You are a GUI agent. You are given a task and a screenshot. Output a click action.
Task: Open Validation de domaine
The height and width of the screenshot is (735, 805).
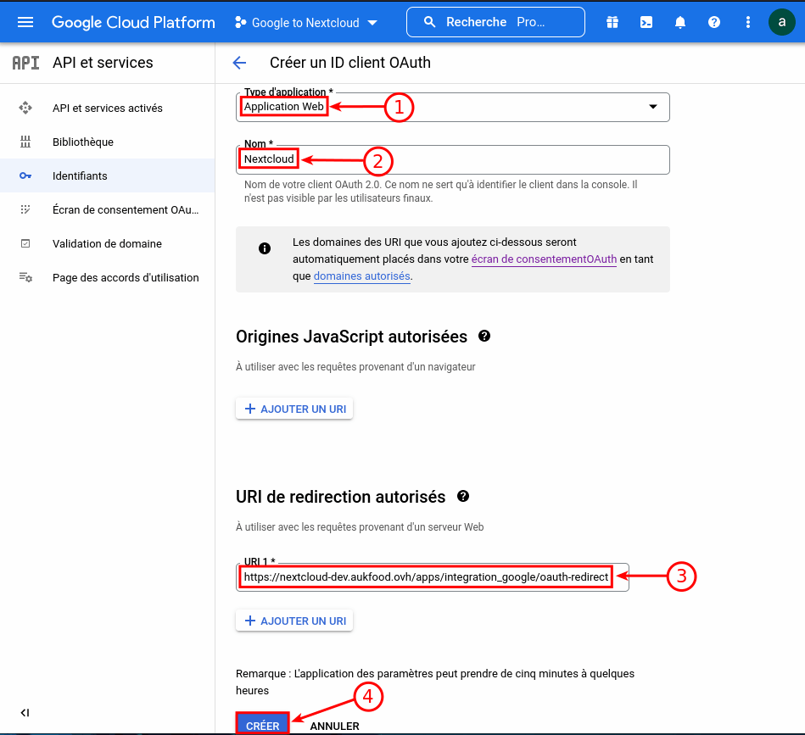[x=107, y=243]
